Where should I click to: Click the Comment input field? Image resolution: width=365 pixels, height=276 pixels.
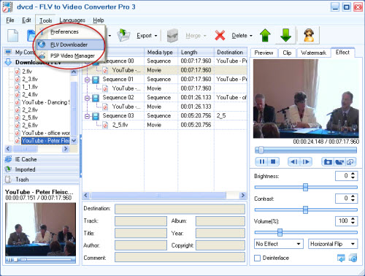[x=180, y=257]
